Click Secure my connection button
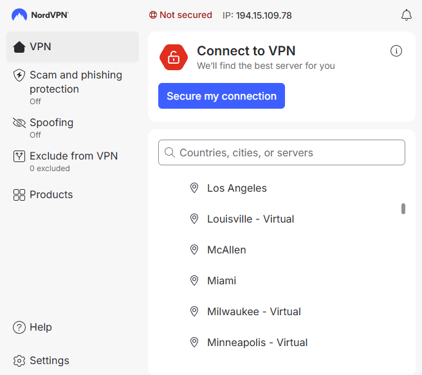 click(221, 96)
